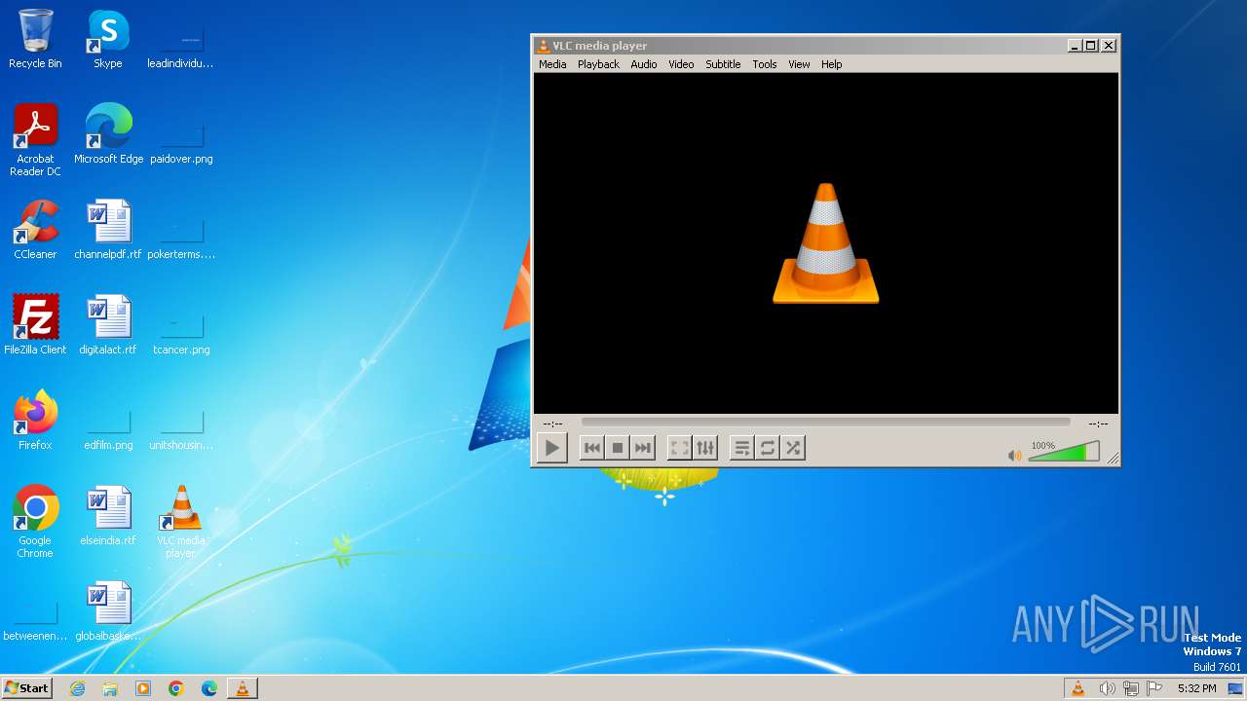Toggle loop mode in VLC
This screenshot has width=1247, height=701.
(x=768, y=448)
